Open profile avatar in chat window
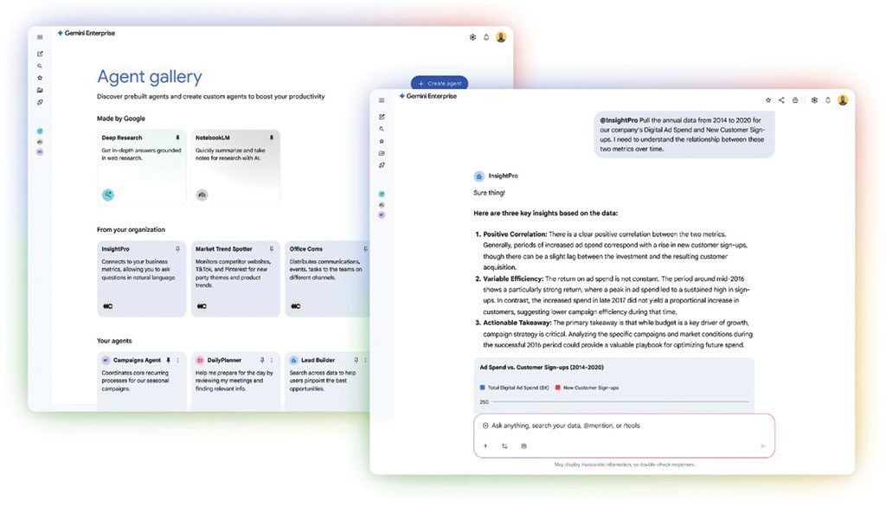The width and height of the screenshot is (886, 526). (x=843, y=100)
